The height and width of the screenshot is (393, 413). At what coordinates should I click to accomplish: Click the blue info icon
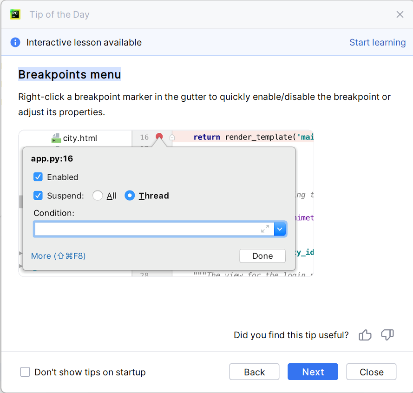pyautogui.click(x=15, y=42)
